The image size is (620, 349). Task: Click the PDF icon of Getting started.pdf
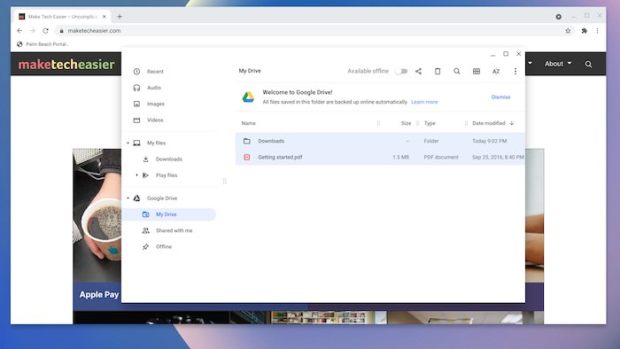click(247, 158)
